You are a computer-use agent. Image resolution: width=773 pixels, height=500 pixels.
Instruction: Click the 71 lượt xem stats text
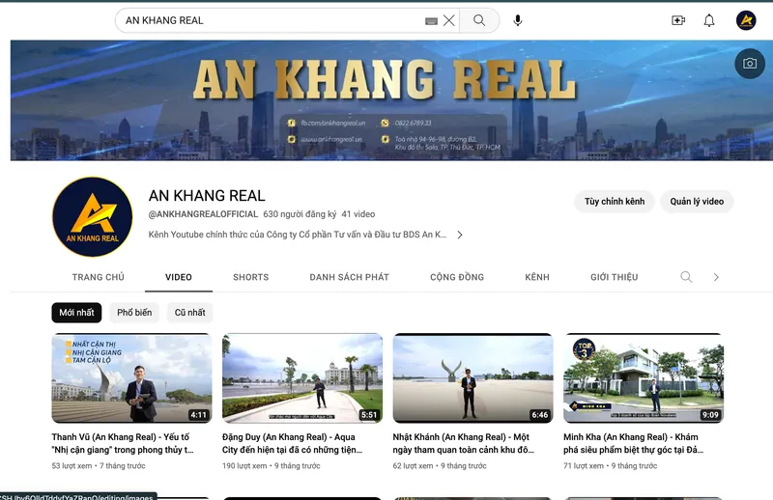[584, 466]
